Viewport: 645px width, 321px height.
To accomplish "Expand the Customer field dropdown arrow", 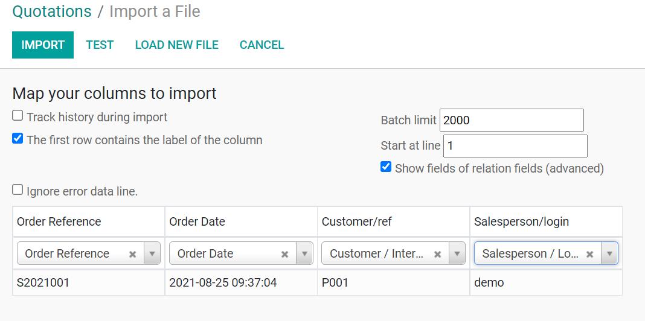I will point(457,253).
